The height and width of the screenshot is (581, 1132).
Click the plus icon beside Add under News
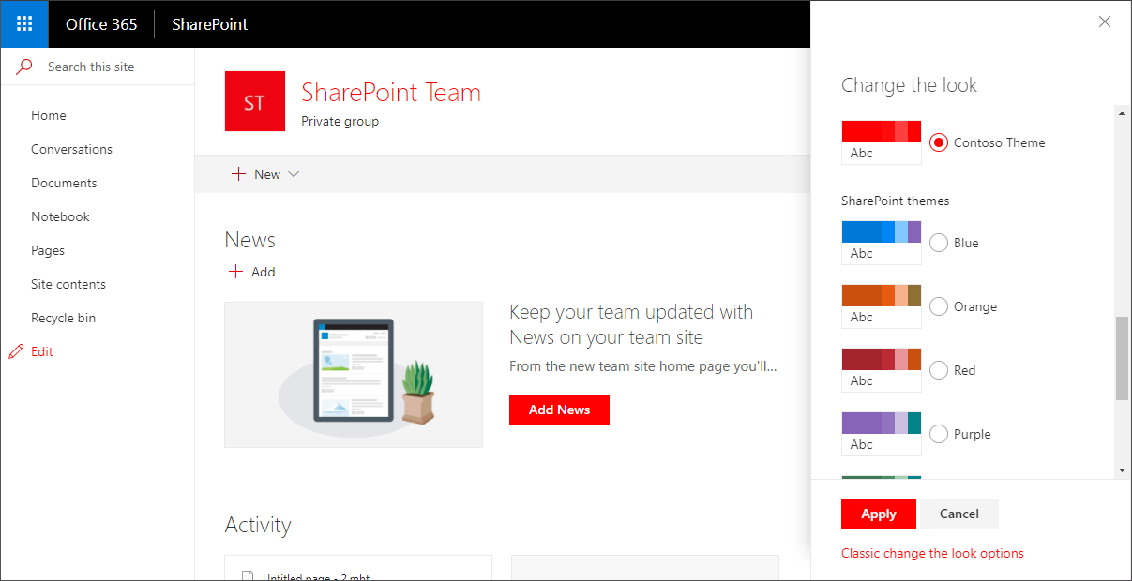point(235,272)
